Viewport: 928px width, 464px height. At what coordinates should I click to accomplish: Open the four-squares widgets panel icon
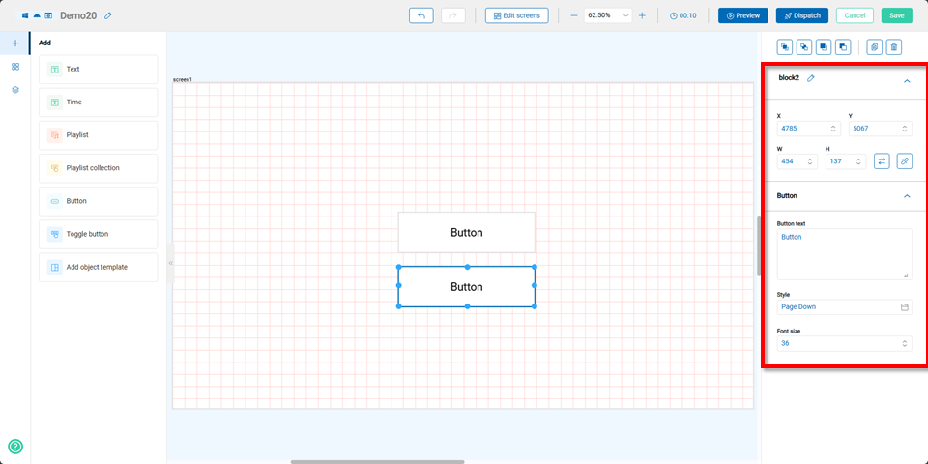(x=15, y=67)
